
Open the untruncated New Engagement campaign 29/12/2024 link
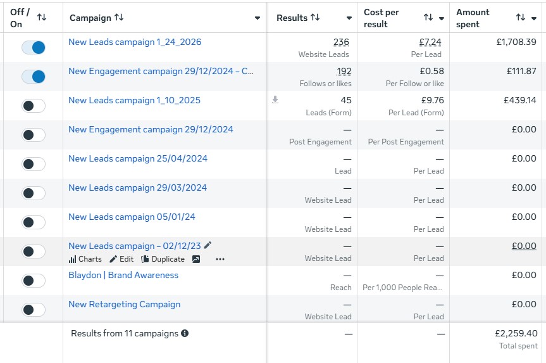click(151, 129)
